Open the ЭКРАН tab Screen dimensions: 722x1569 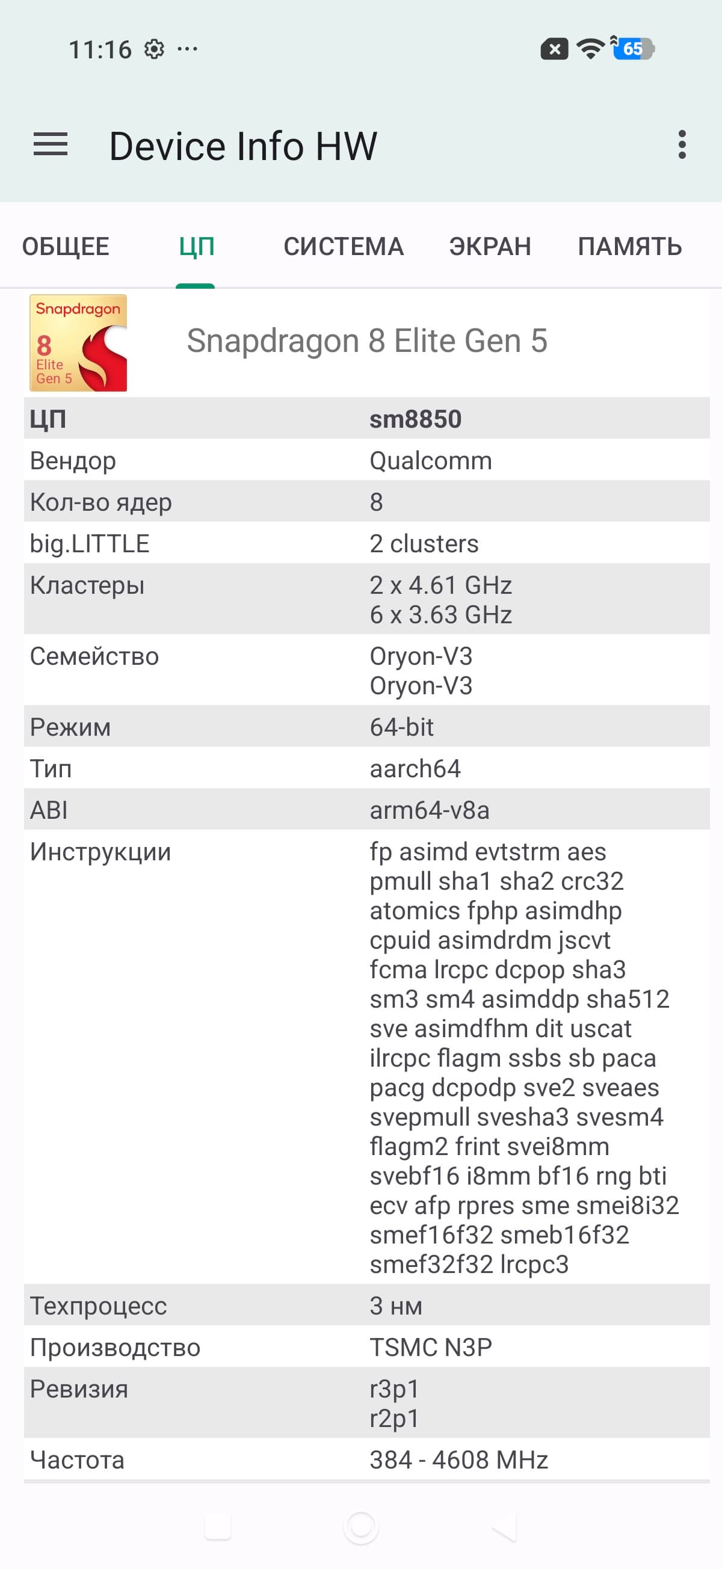tap(490, 247)
